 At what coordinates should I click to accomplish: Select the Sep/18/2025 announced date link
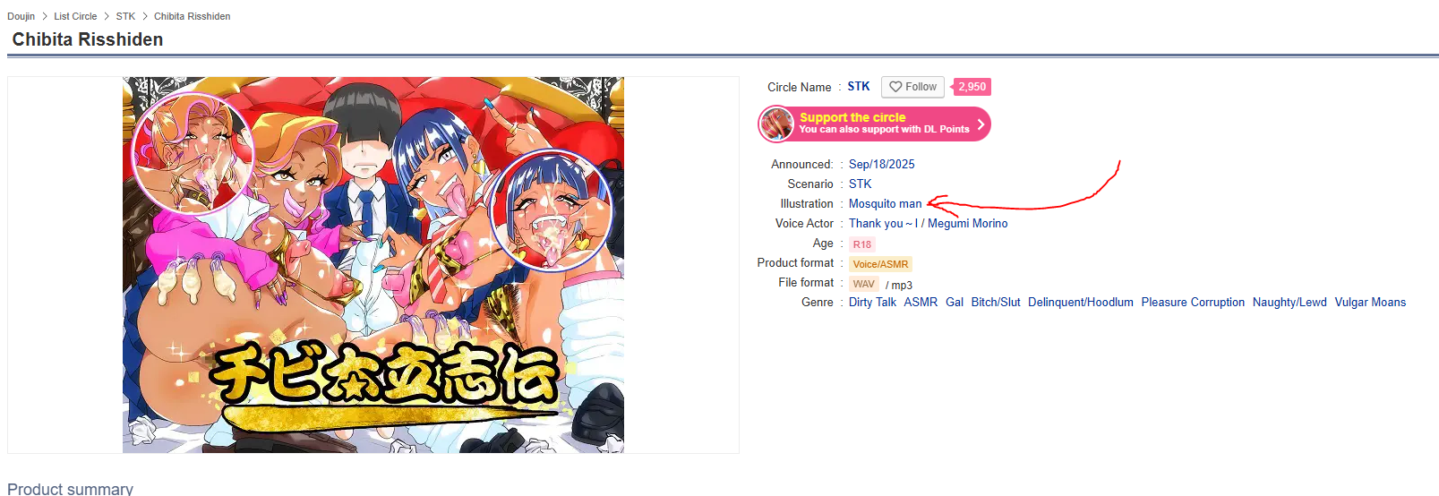pyautogui.click(x=882, y=164)
